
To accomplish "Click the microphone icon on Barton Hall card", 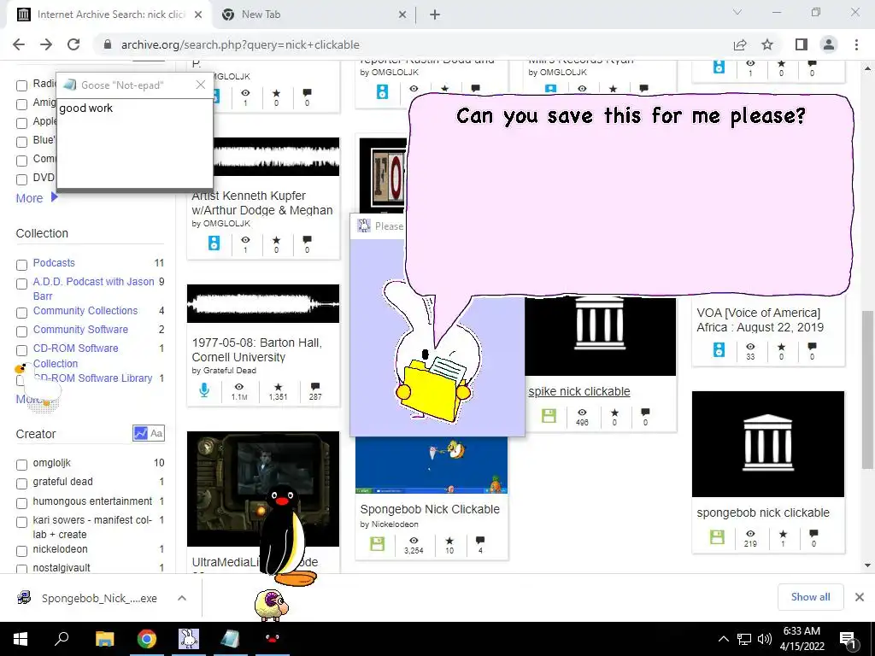I will coord(204,389).
